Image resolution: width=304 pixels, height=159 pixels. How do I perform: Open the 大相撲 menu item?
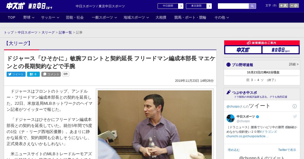tap(161, 17)
